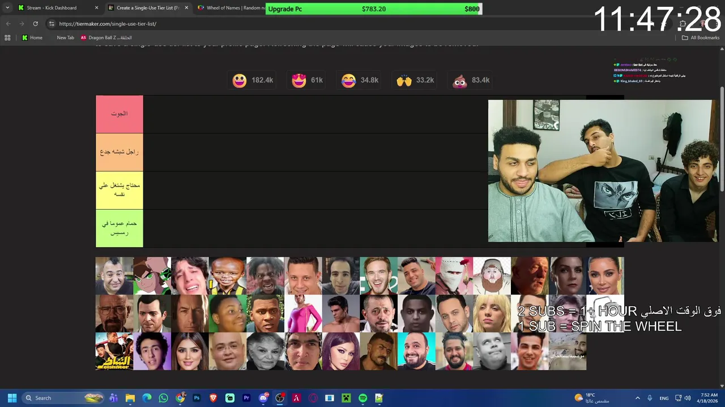
Task: Click the raised hands reaction 33.2k
Action: coord(415,80)
